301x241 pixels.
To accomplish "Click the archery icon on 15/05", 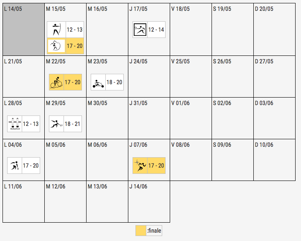I will pyautogui.click(x=56, y=30).
